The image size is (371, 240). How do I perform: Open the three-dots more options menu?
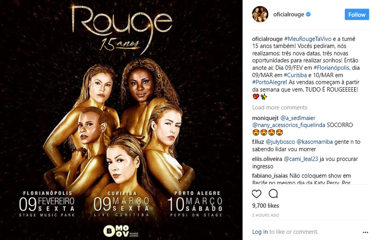(x=365, y=232)
